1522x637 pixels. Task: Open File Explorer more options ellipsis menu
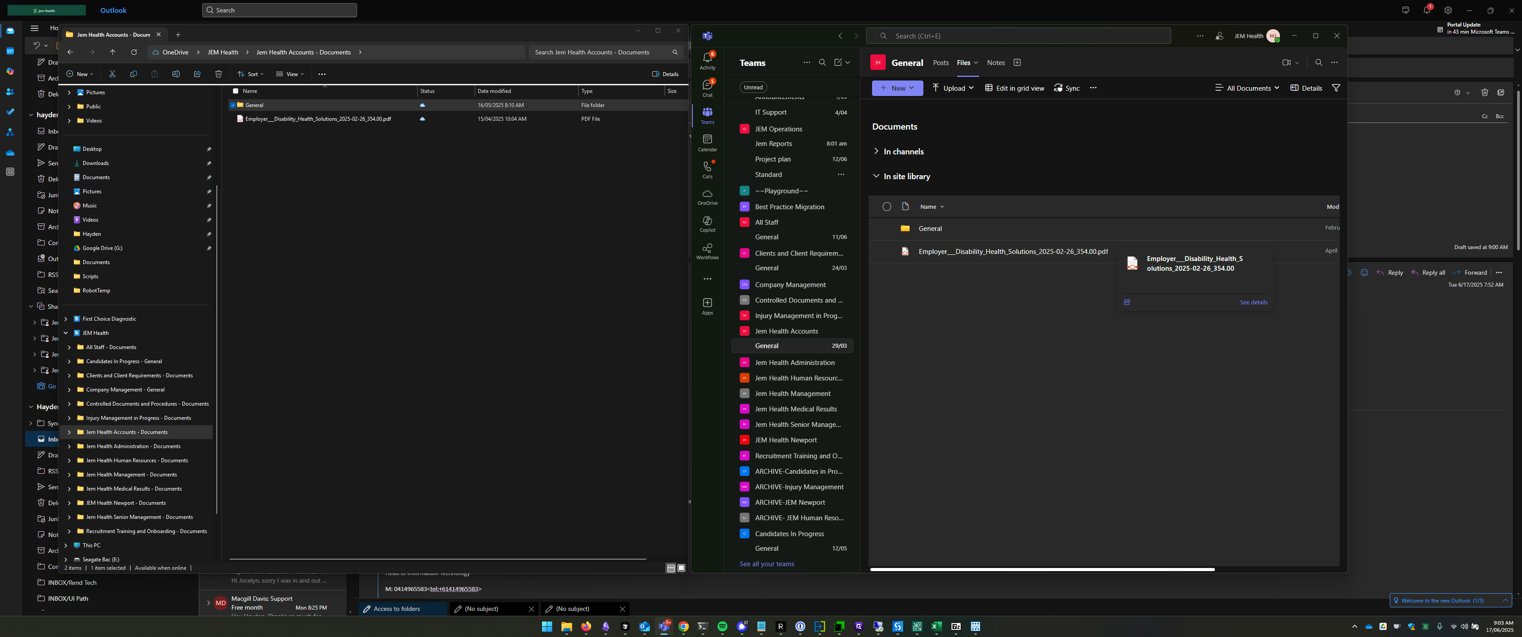(322, 74)
